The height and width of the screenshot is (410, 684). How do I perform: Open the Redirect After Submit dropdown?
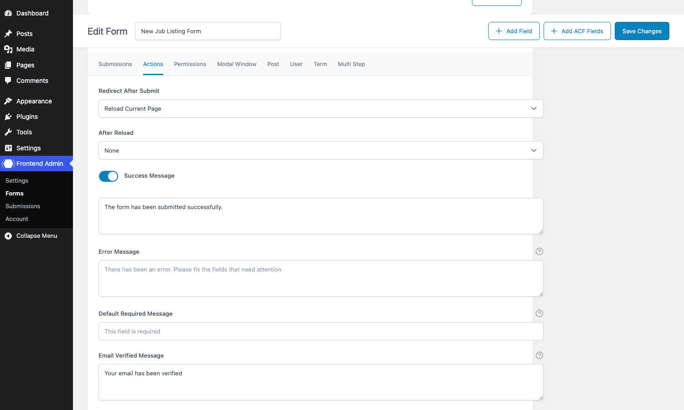pyautogui.click(x=321, y=108)
